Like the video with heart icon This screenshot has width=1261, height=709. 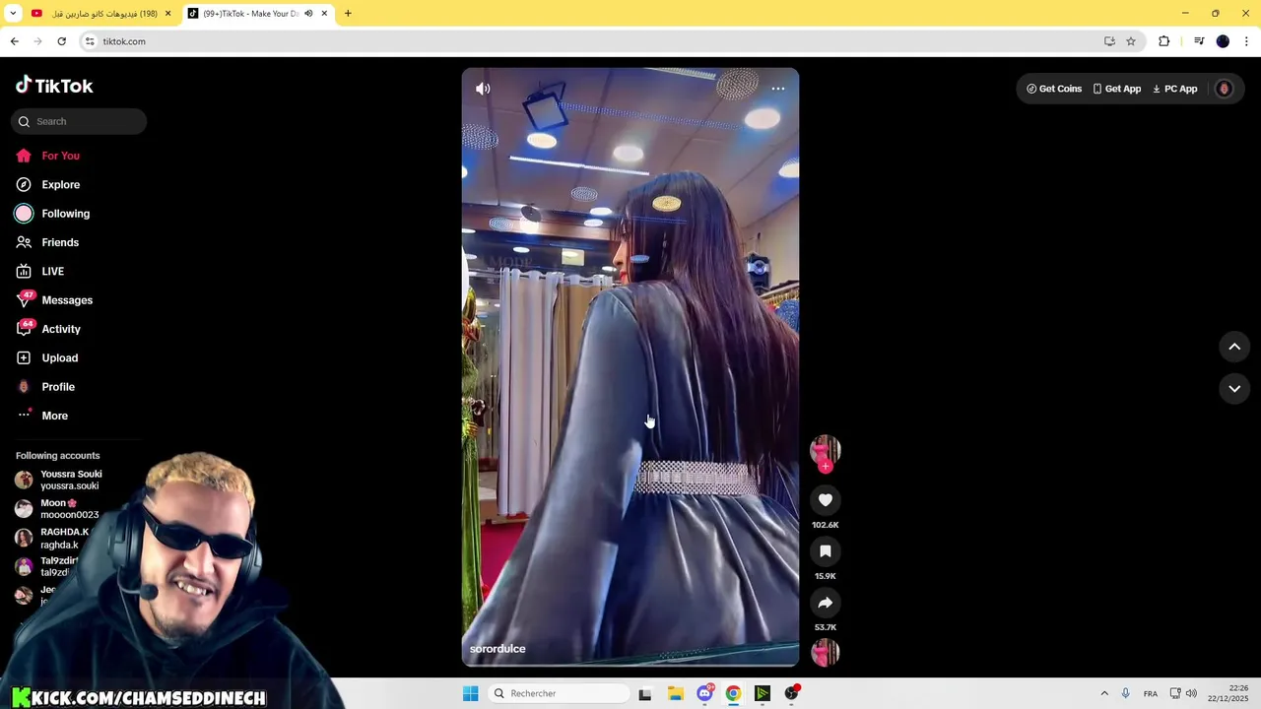(x=826, y=500)
